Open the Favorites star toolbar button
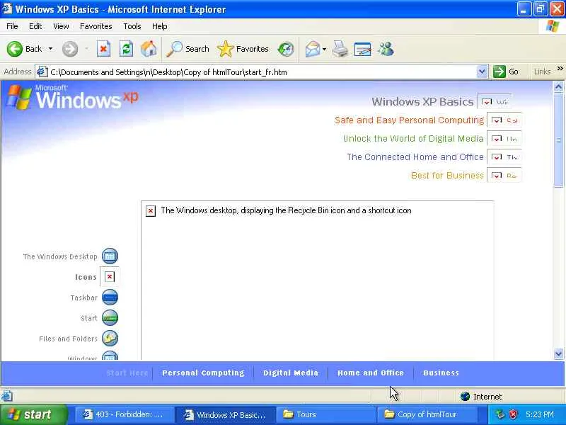This screenshot has width=566, height=425. (x=243, y=49)
